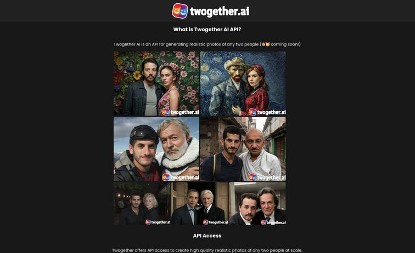Click watermark icon on suits photo
The image size is (415, 253).
[x=206, y=222]
